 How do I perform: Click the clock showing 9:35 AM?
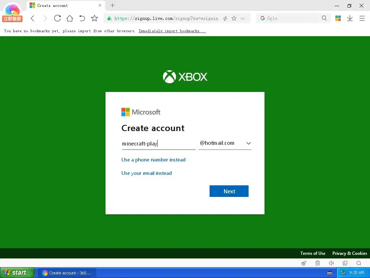(357, 273)
